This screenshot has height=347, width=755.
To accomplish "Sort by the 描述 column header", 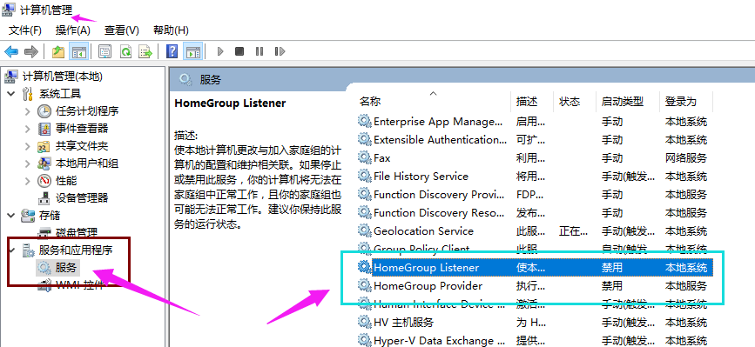I will coord(527,102).
